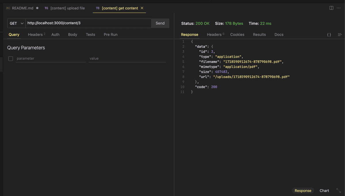The width and height of the screenshot is (345, 196).
Task: Click the "size": 407483 line
Action: [214, 72]
